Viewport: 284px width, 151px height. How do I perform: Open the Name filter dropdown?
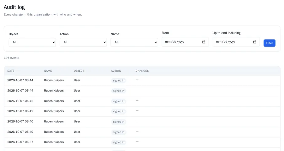tap(134, 42)
